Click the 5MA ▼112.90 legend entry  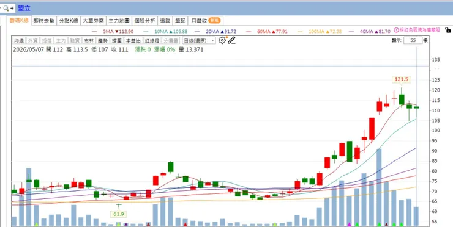click(113, 31)
